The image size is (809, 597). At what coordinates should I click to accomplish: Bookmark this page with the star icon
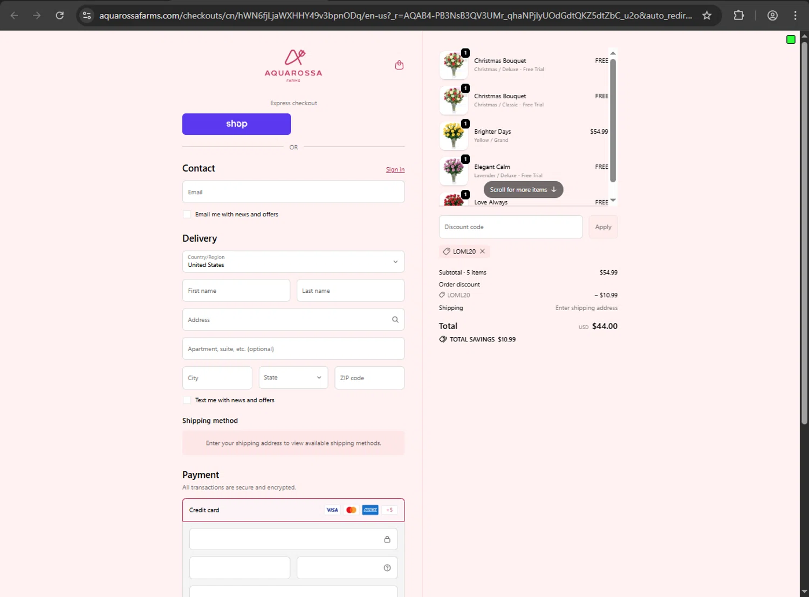coord(707,15)
